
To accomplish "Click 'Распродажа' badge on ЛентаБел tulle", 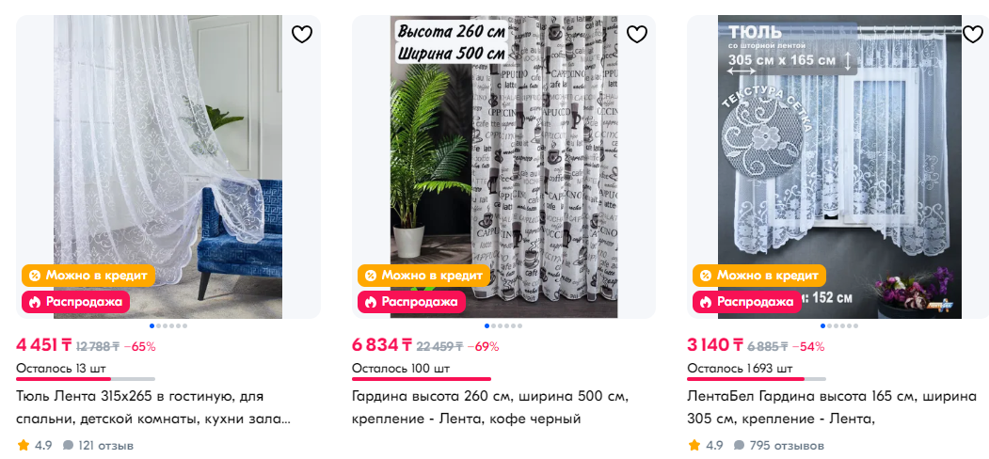I will point(747,302).
